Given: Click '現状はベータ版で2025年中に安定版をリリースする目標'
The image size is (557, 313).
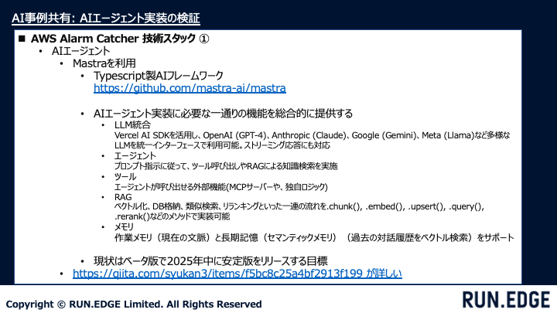Looking at the screenshot, I should tap(210, 261).
